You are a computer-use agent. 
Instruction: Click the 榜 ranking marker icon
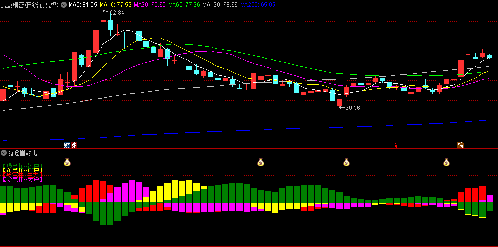tap(460, 145)
